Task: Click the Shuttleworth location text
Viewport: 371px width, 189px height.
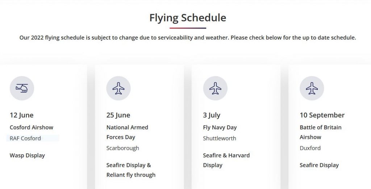Action: 219,138
